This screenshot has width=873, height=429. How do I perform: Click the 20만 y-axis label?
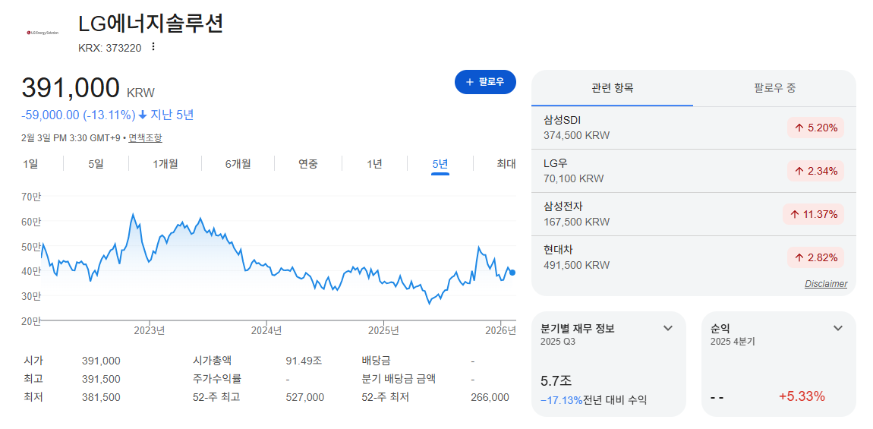pyautogui.click(x=32, y=321)
